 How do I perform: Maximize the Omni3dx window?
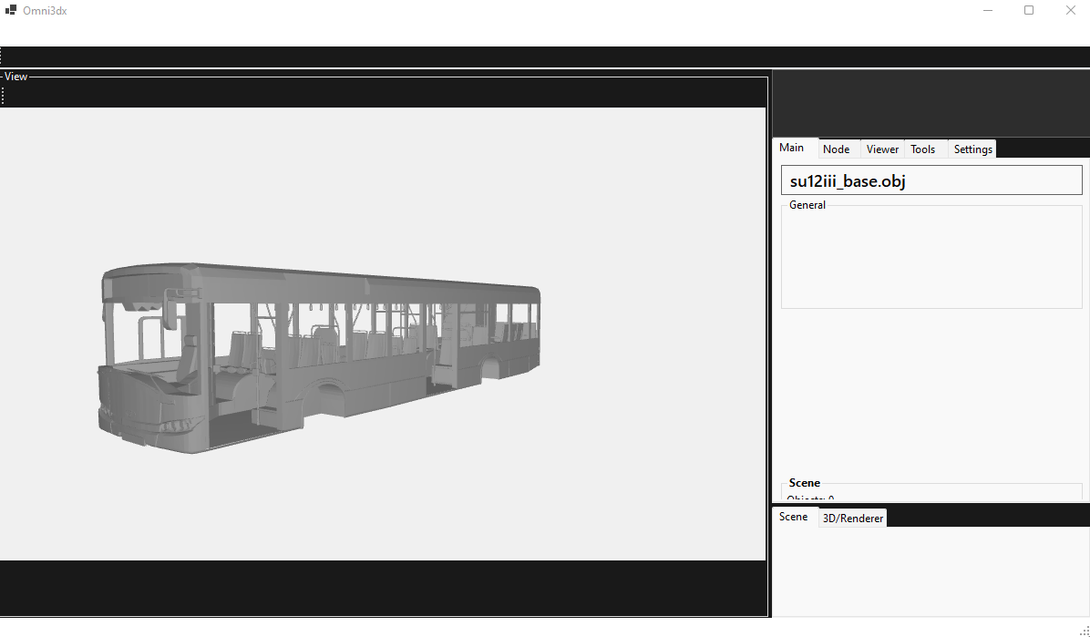pos(1029,11)
